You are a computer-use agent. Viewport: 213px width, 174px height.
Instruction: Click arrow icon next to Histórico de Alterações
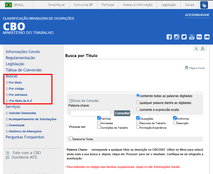point(7,131)
